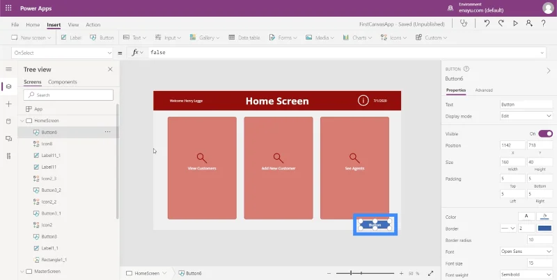Viewport: 557px width, 280px height.
Task: Open the Display mode dropdown
Action: click(526, 116)
